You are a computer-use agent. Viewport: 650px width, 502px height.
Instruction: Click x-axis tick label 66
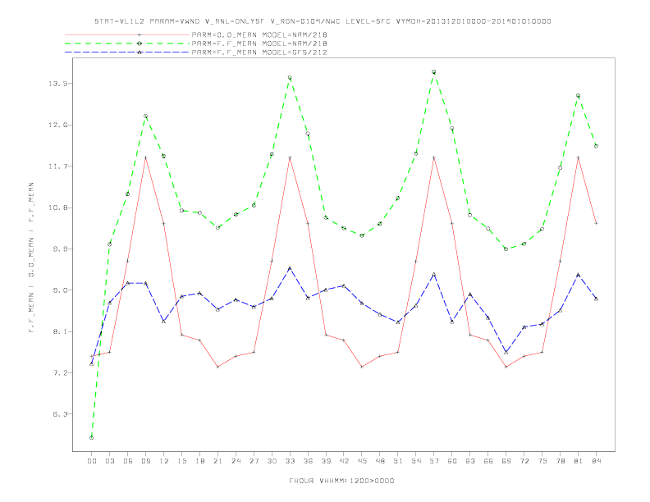(488, 461)
